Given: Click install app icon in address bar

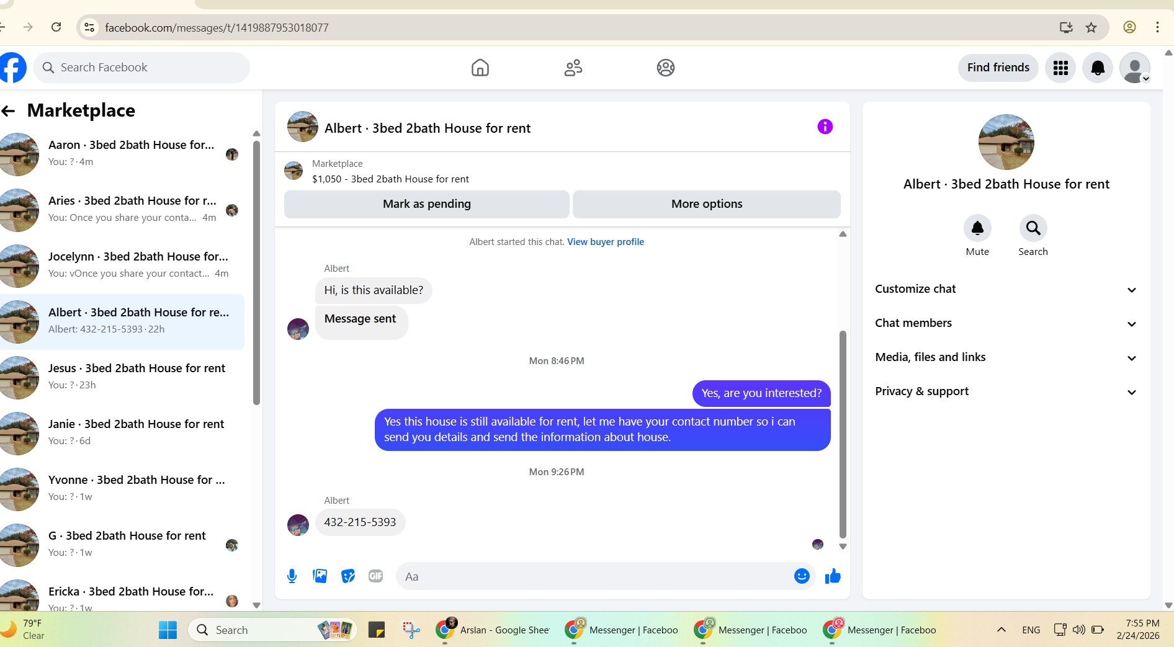Looking at the screenshot, I should 1066,27.
